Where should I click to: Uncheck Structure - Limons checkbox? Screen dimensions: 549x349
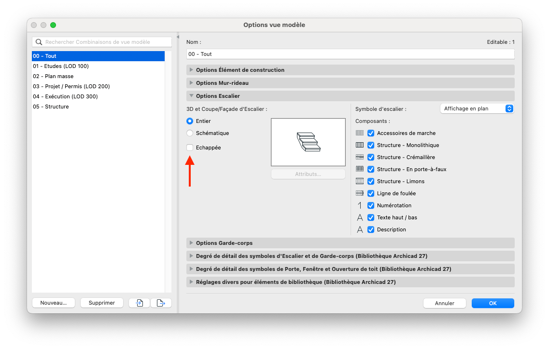pos(371,182)
